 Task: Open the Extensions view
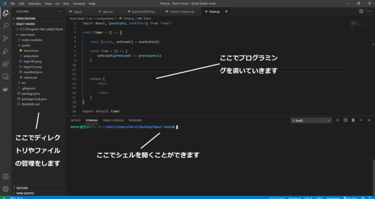point(5,64)
